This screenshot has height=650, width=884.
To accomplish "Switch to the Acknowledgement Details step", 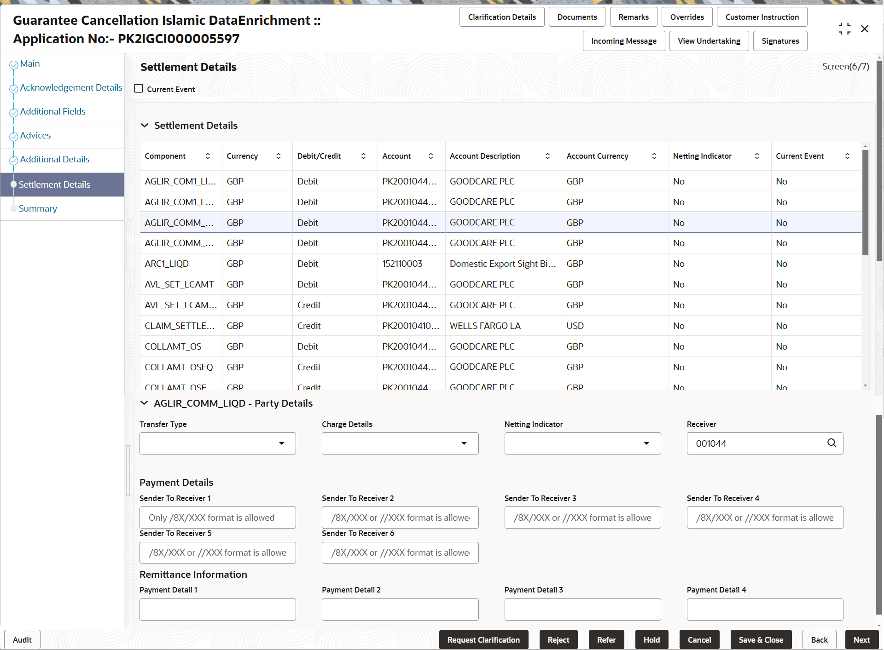I will 71,87.
